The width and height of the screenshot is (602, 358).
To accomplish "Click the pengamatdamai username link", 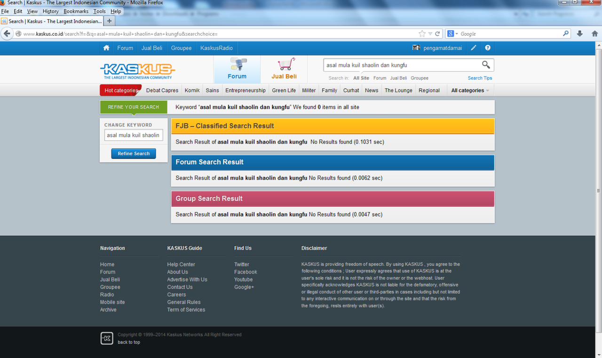I will [443, 48].
